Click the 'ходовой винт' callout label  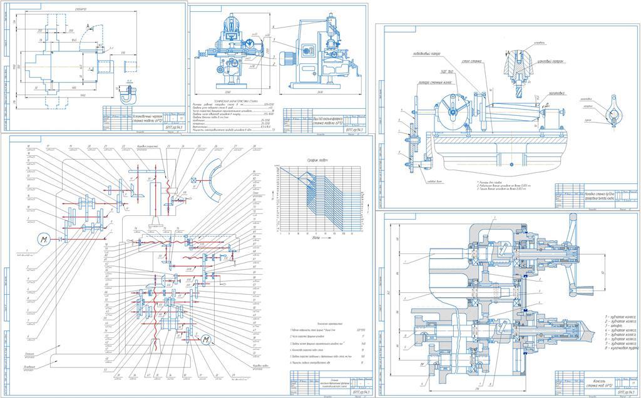pos(436,181)
